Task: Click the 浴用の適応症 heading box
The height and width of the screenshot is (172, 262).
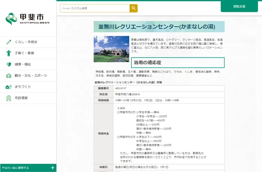Action: click(x=178, y=62)
